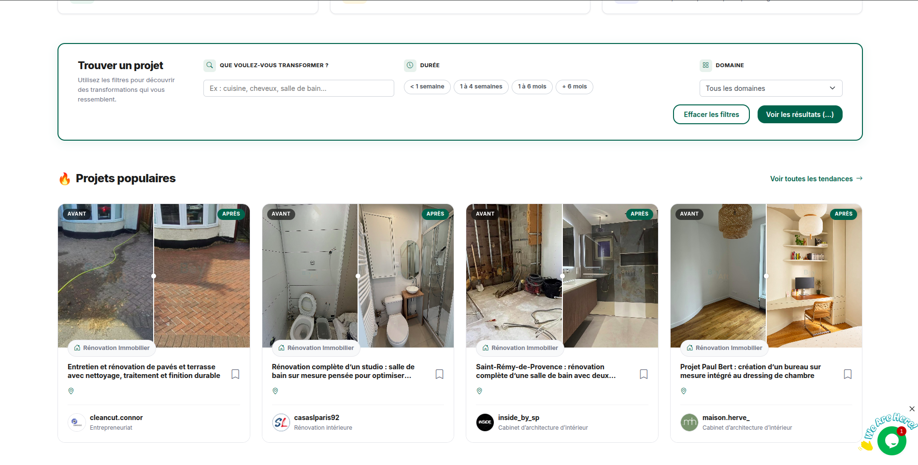Screen dimensions: 918x465
Task: Click the clock icon beside Durée
Action: 410,65
